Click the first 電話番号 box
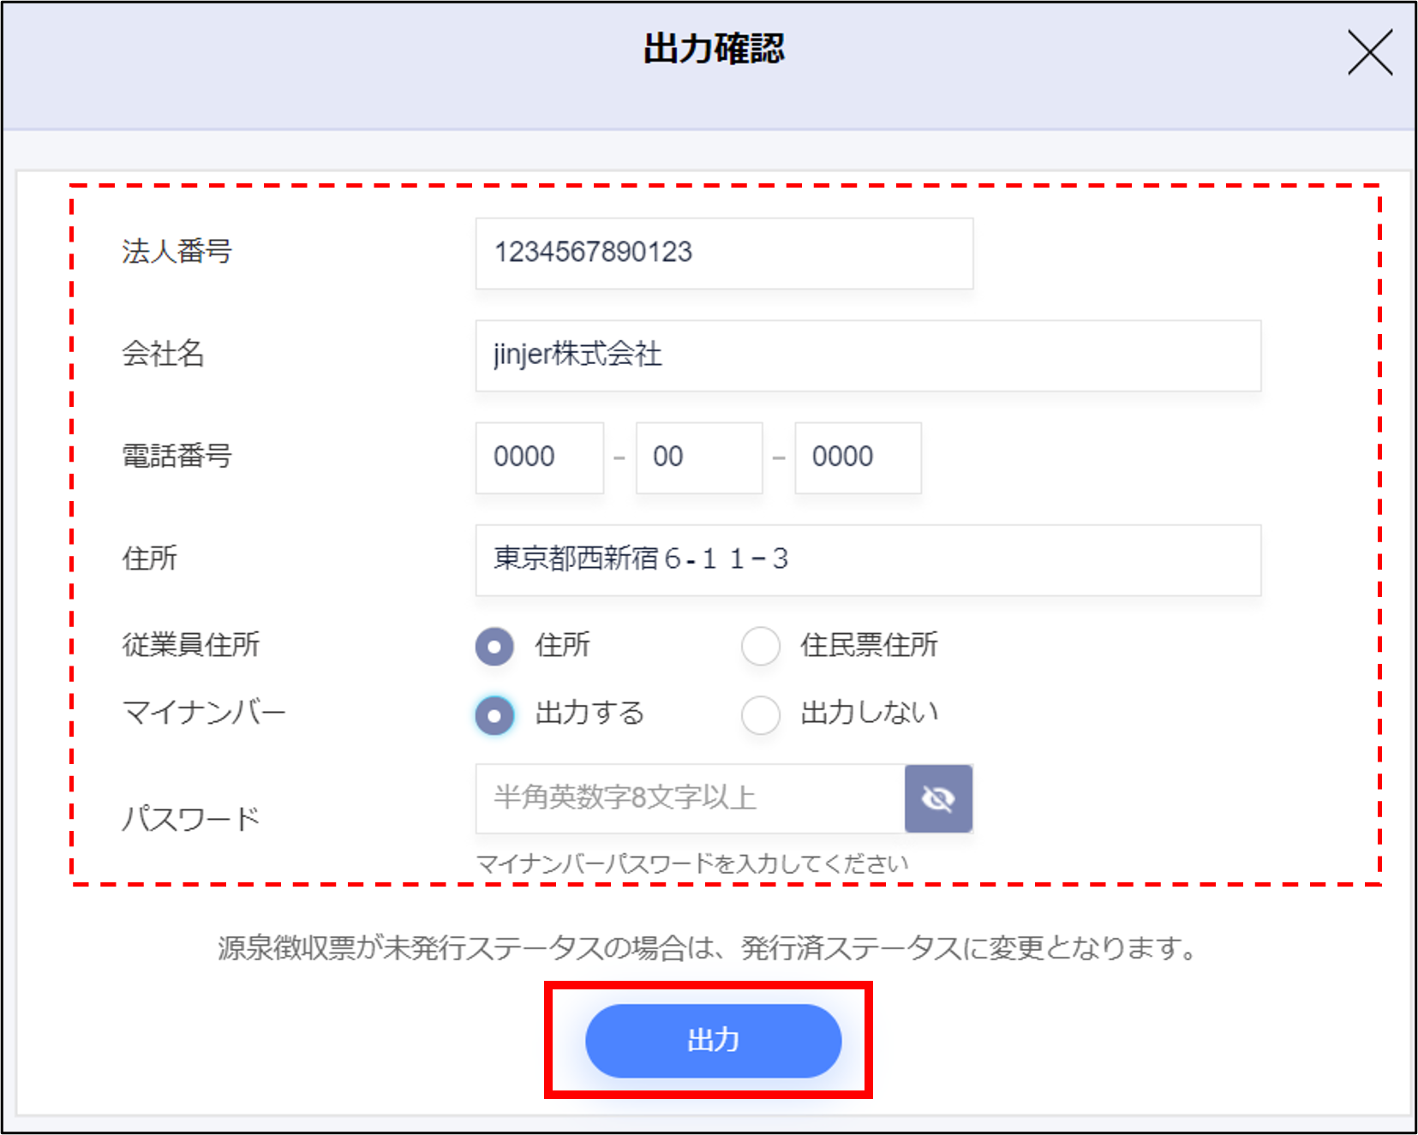 tap(539, 457)
